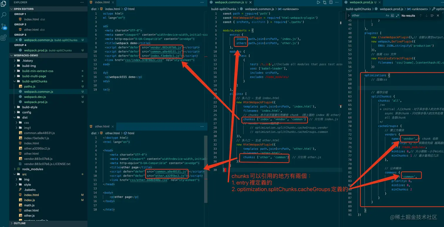Expand the node_modules folder
This screenshot has height=227, width=444.
48,169
